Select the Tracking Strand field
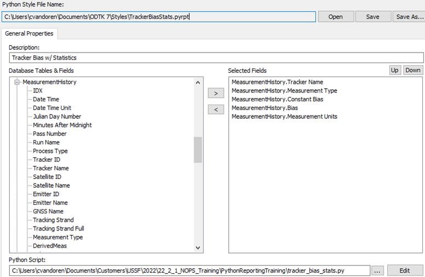Image resolution: width=425 pixels, height=277 pixels. pyautogui.click(x=53, y=220)
